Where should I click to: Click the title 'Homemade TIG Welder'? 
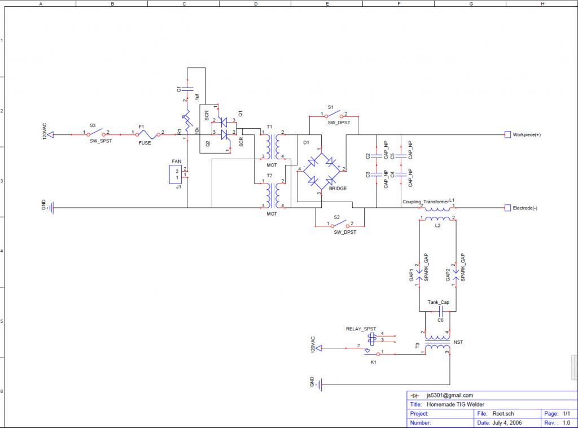[456, 404]
